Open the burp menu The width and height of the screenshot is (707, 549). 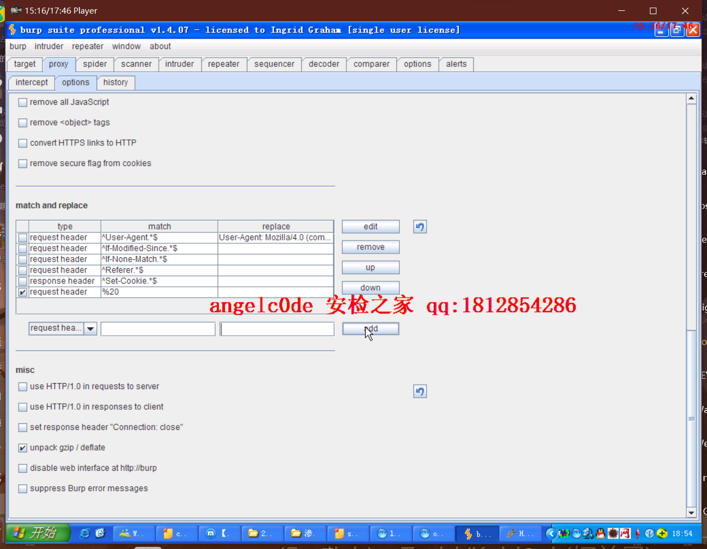tap(18, 46)
